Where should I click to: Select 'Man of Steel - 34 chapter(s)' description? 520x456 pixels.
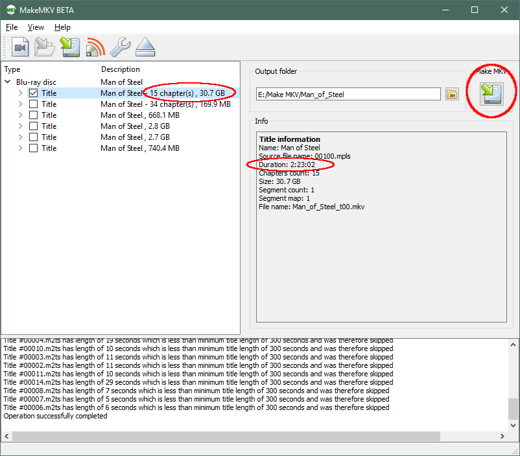pyautogui.click(x=165, y=104)
